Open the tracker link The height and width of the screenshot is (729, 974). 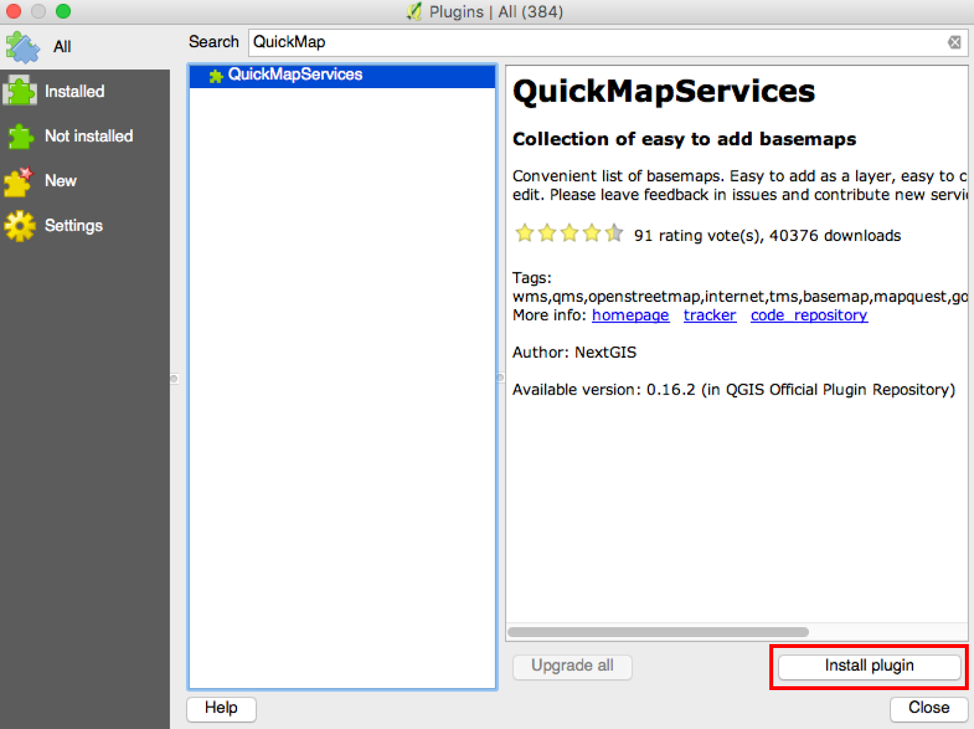(x=710, y=316)
